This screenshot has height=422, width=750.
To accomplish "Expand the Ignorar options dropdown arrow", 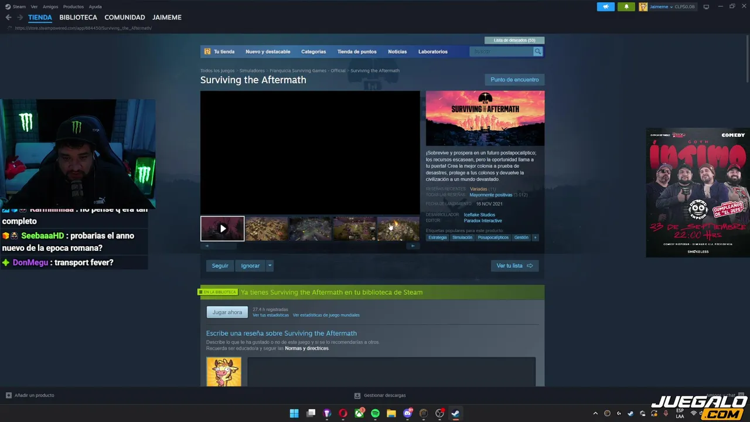I will click(270, 266).
